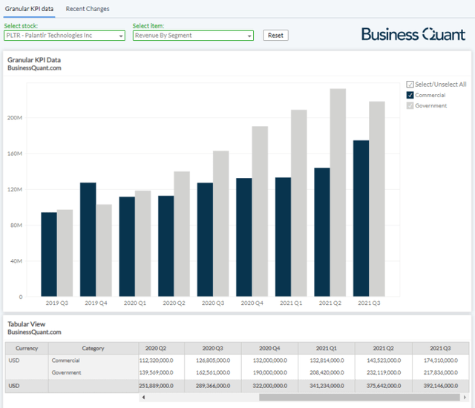The image size is (475, 408).
Task: Toggle the Government series checkbox
Action: pos(410,105)
